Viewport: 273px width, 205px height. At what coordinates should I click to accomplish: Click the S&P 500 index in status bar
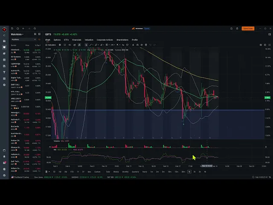coord(122,177)
